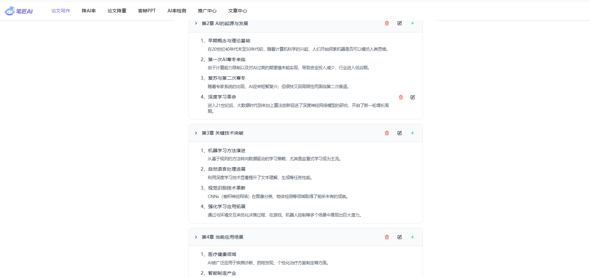590x278 pixels.
Task: Click description starting 从基于规则的方法
Action: pyautogui.click(x=275, y=159)
